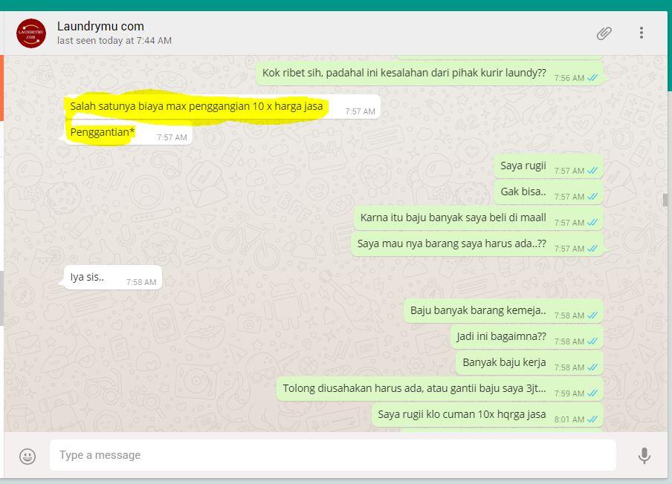Click the 7:58 AM timestamp of 'Iya sis..'
Image resolution: width=672 pixels, height=484 pixels.
[141, 282]
